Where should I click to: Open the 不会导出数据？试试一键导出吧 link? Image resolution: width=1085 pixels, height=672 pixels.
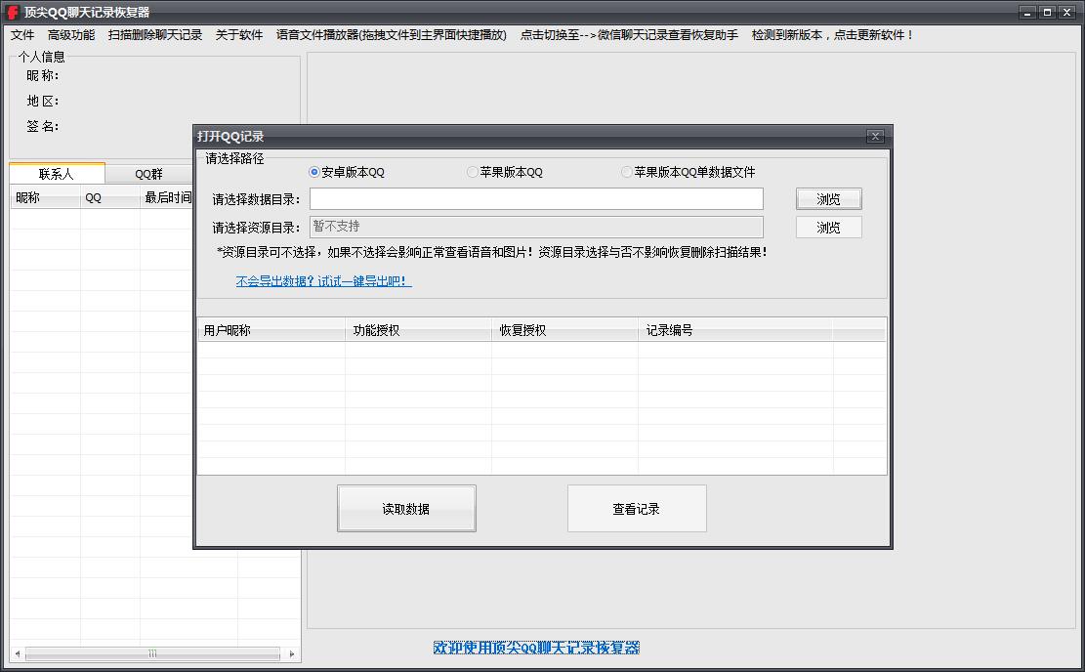[323, 281]
